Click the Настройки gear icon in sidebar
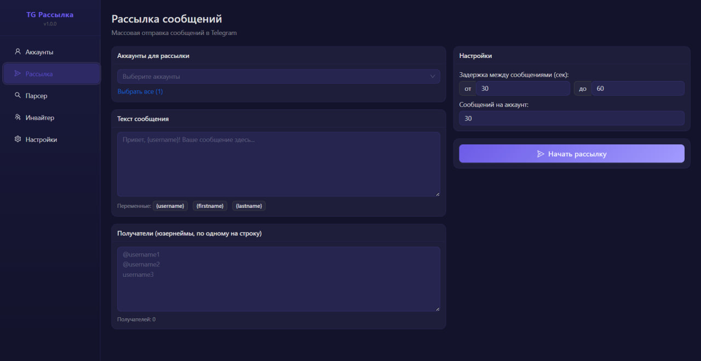Viewport: 701px width, 361px height. (18, 139)
